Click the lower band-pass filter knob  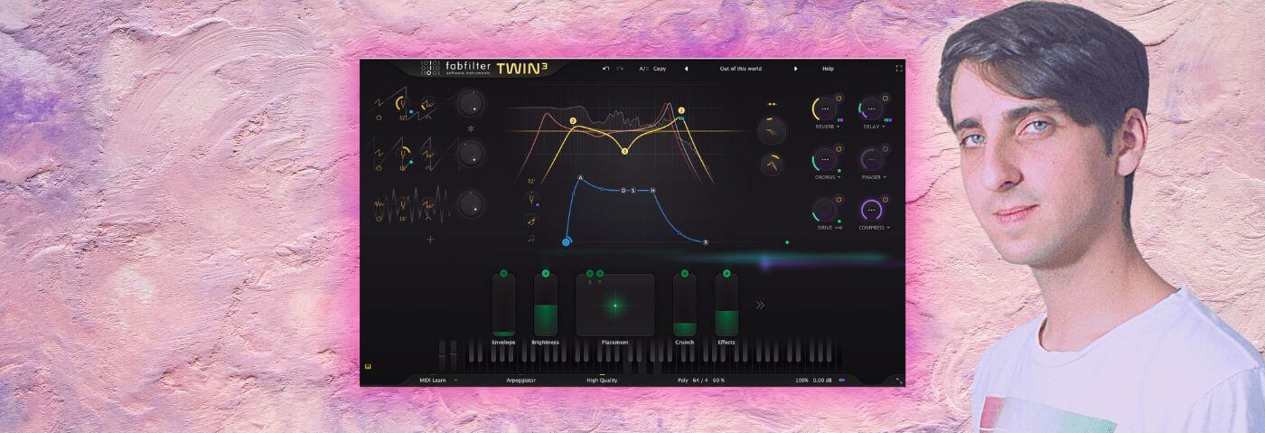[x=772, y=165]
